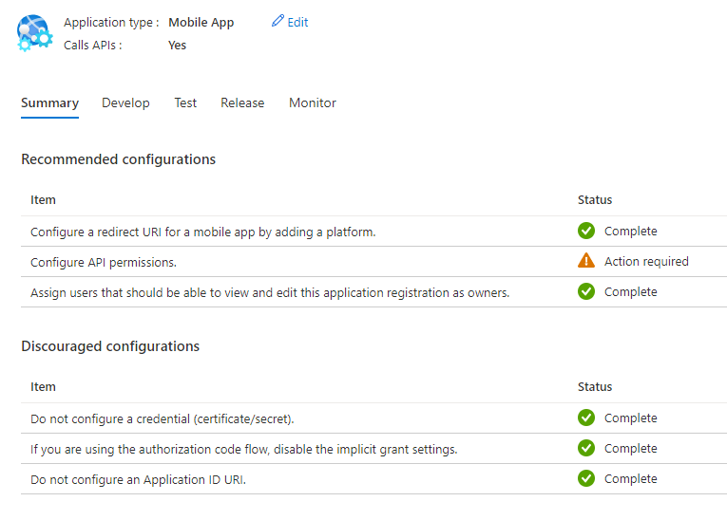Image resolution: width=727 pixels, height=520 pixels.
Task: Click the Status column header under Discouraged configurations
Action: [x=595, y=387]
